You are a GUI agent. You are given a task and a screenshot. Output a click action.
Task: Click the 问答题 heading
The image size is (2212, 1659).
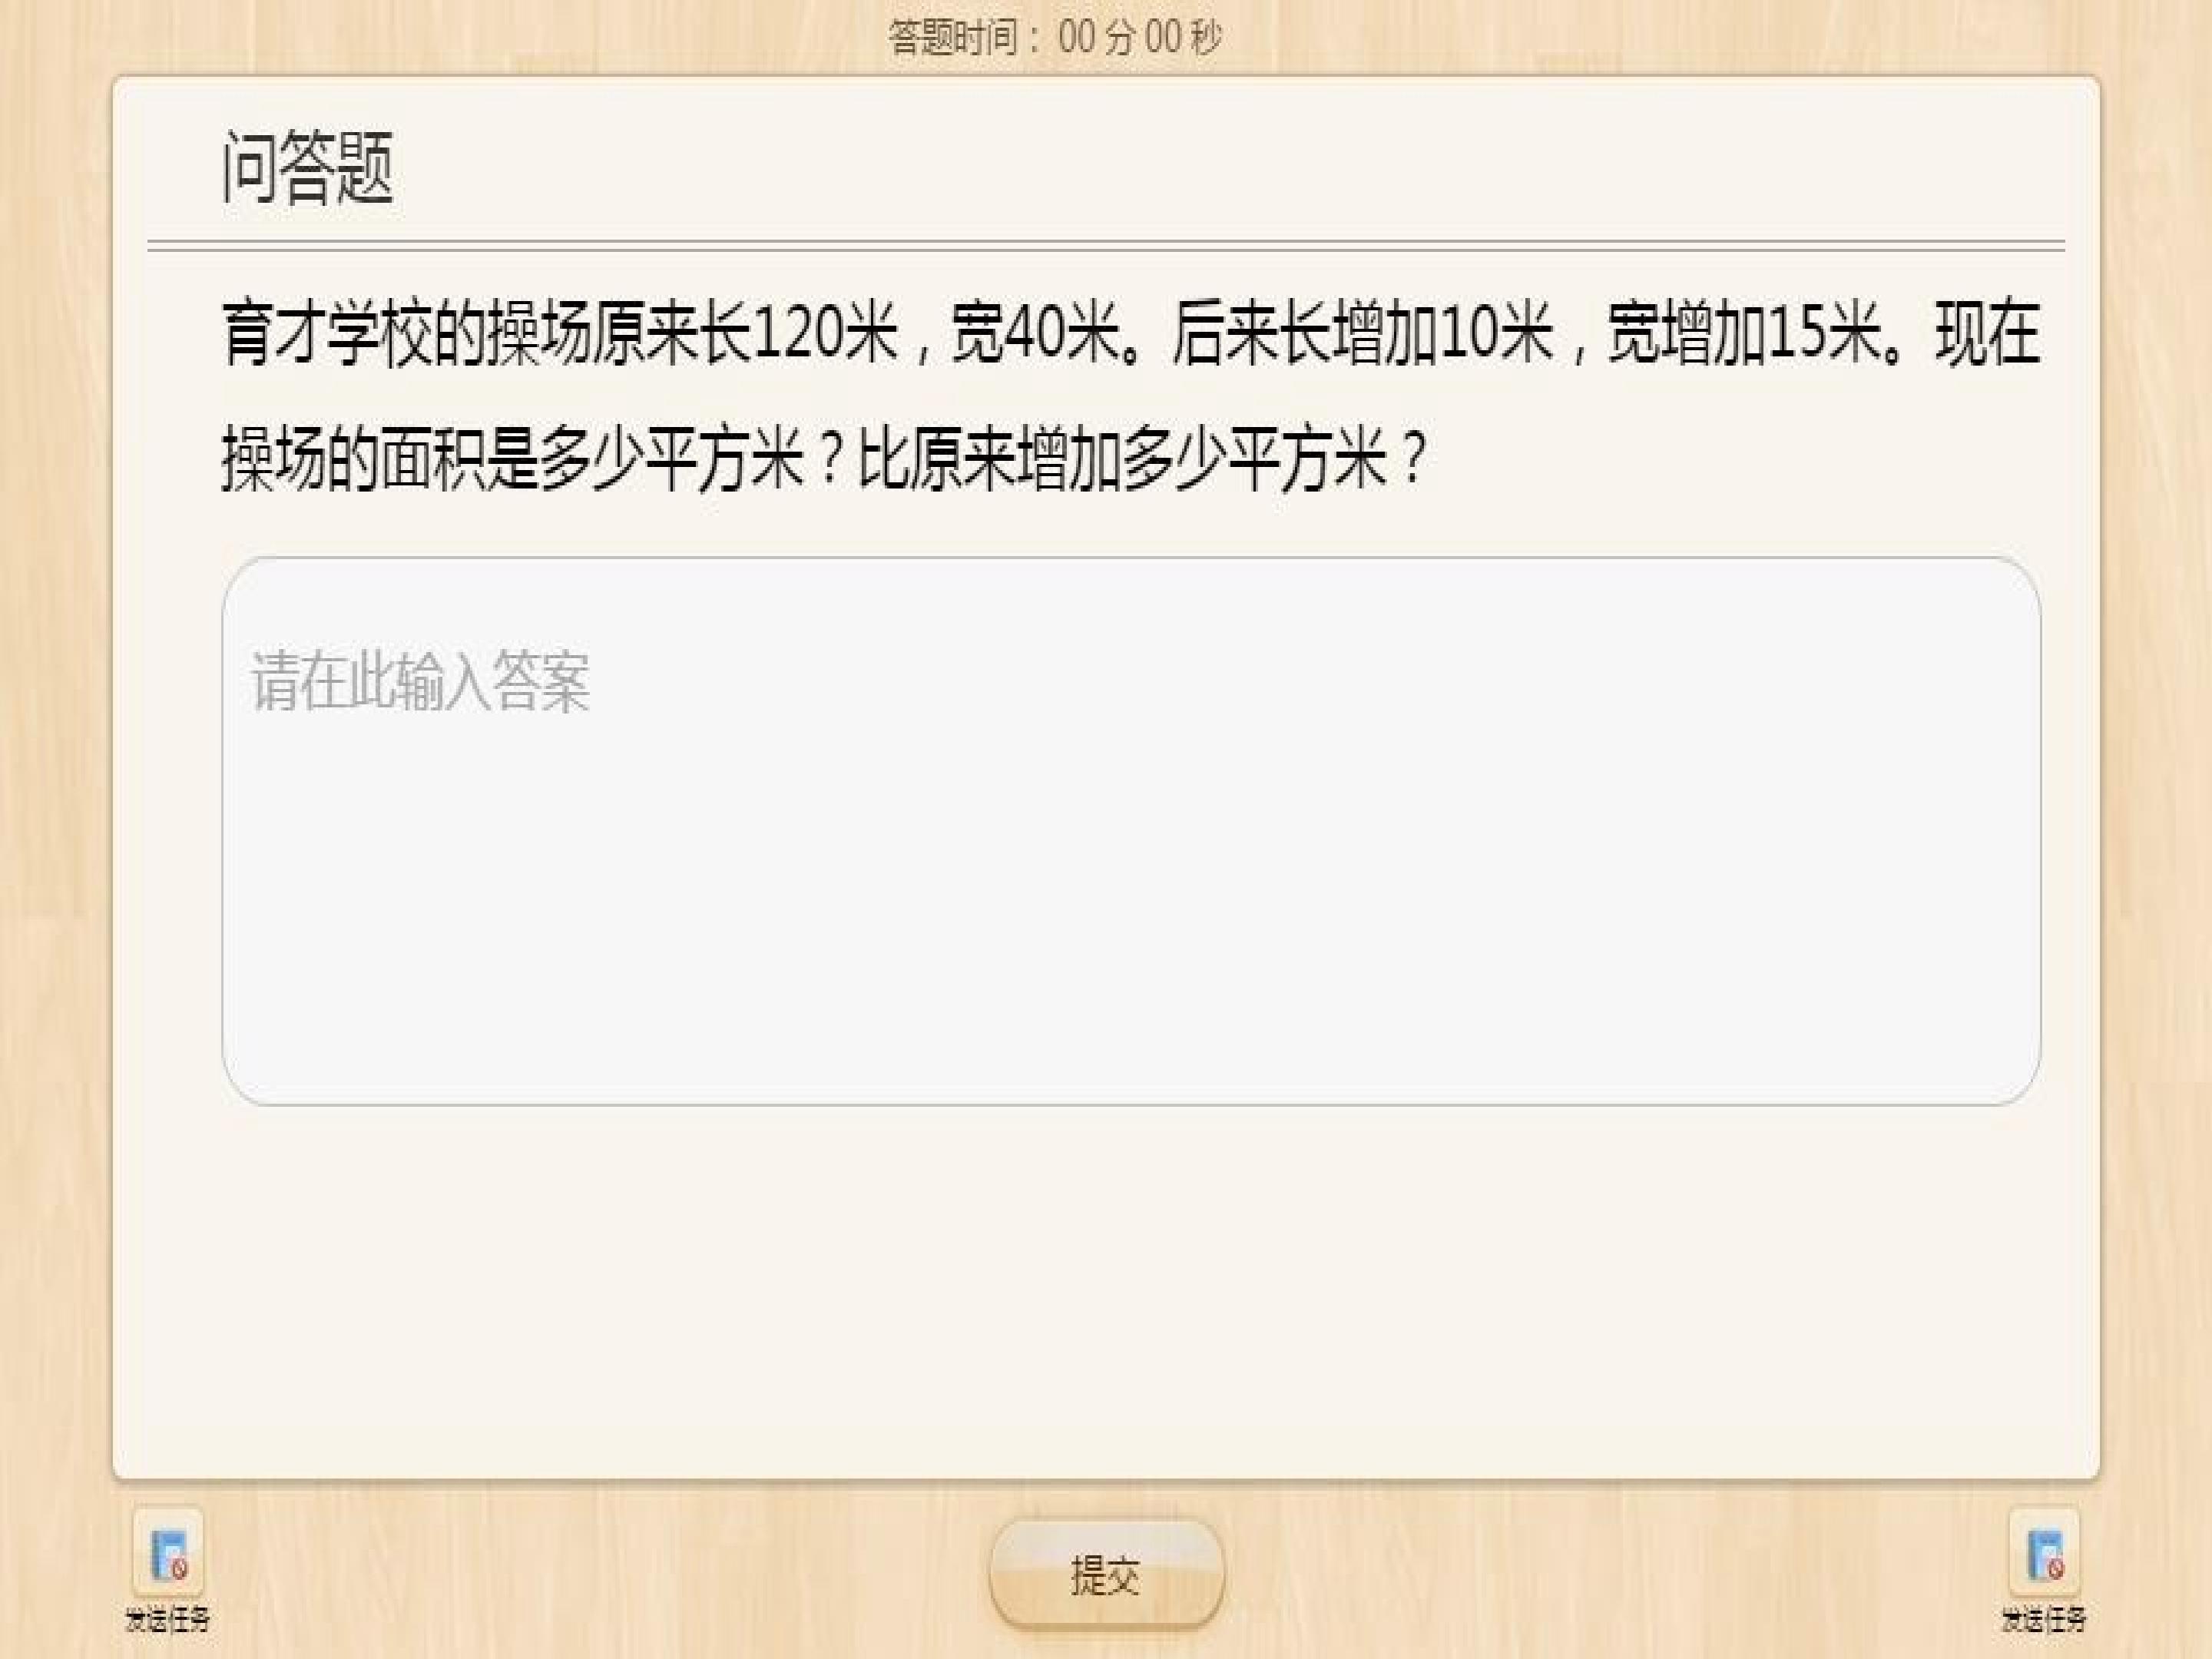pos(307,167)
